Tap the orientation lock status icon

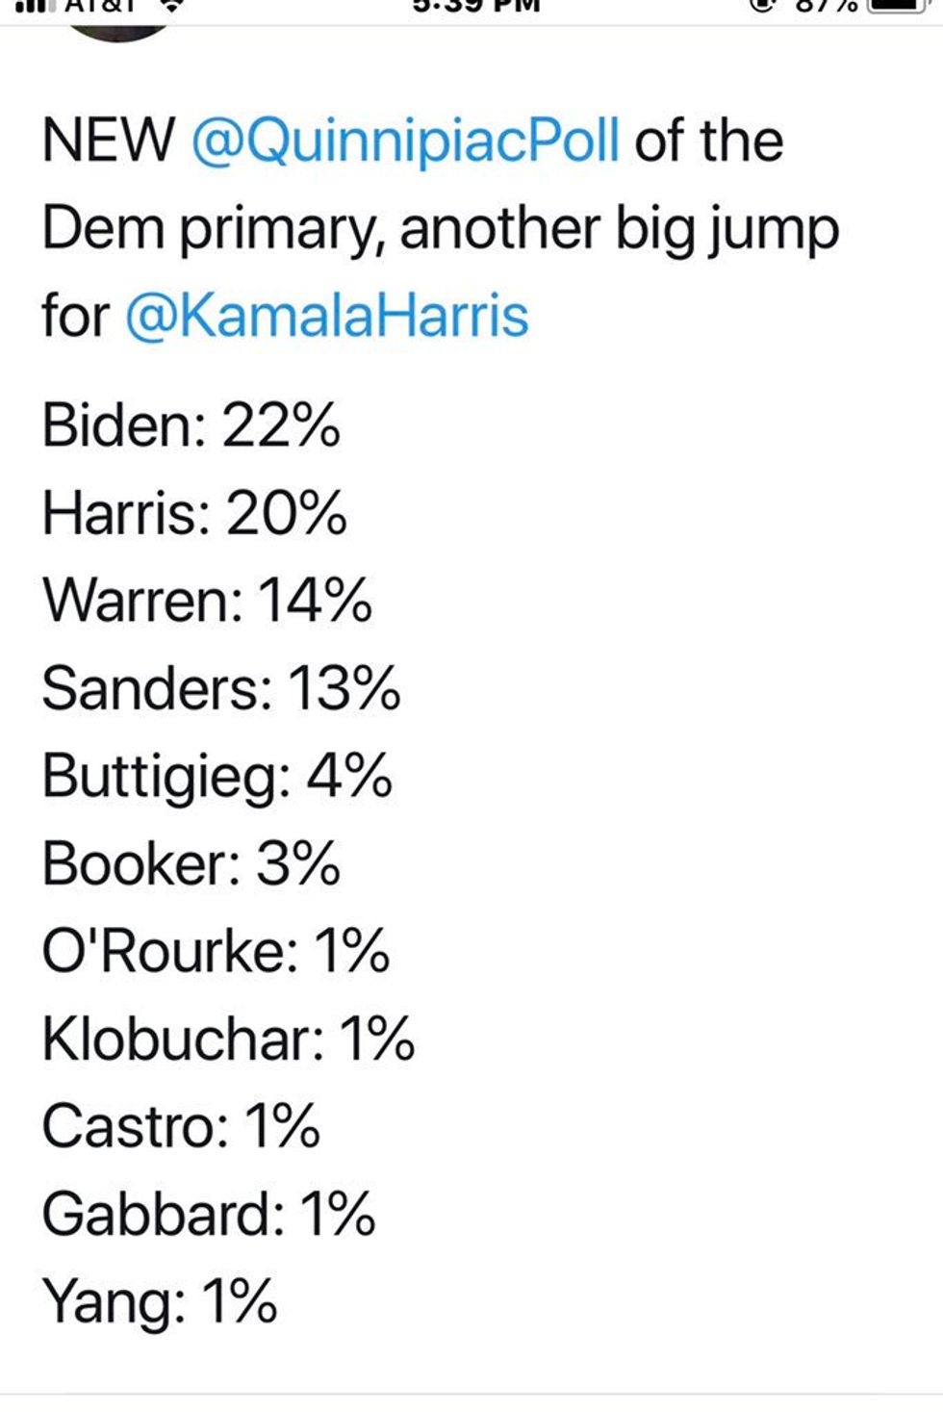763,6
